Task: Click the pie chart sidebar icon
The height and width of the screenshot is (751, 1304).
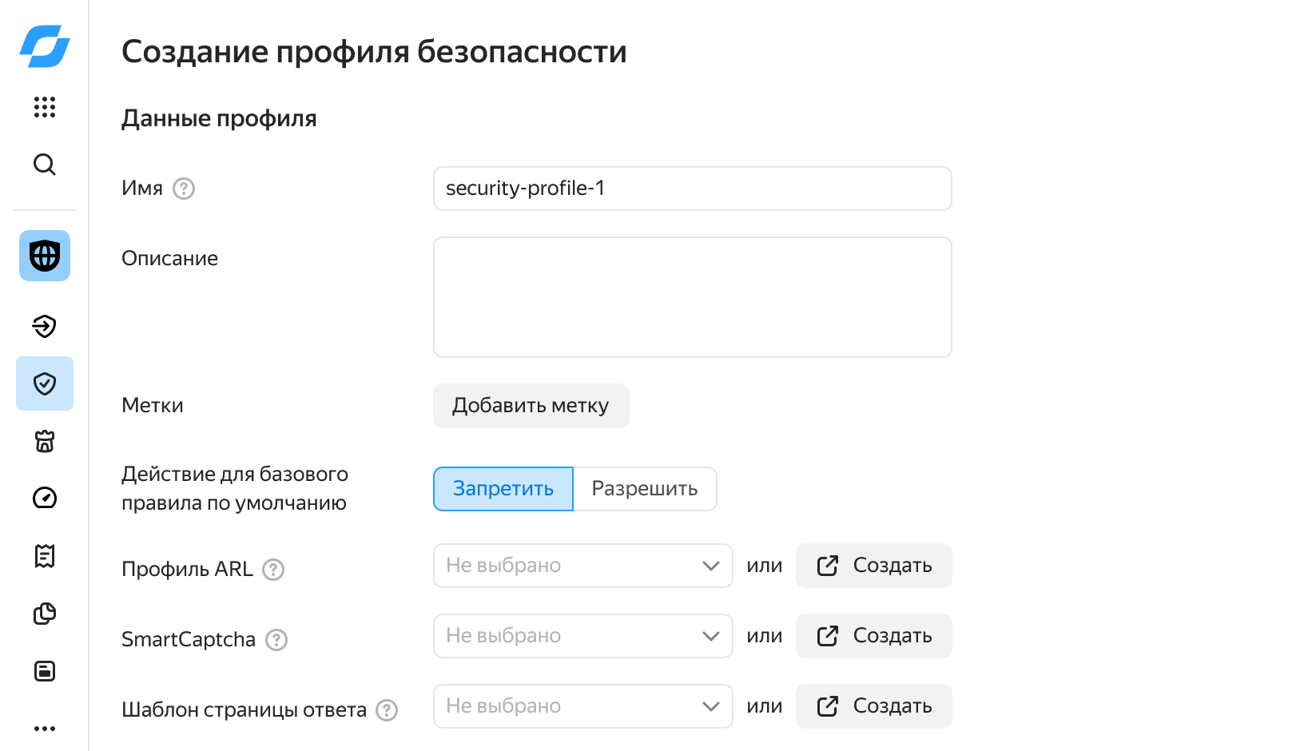Action: (x=45, y=614)
